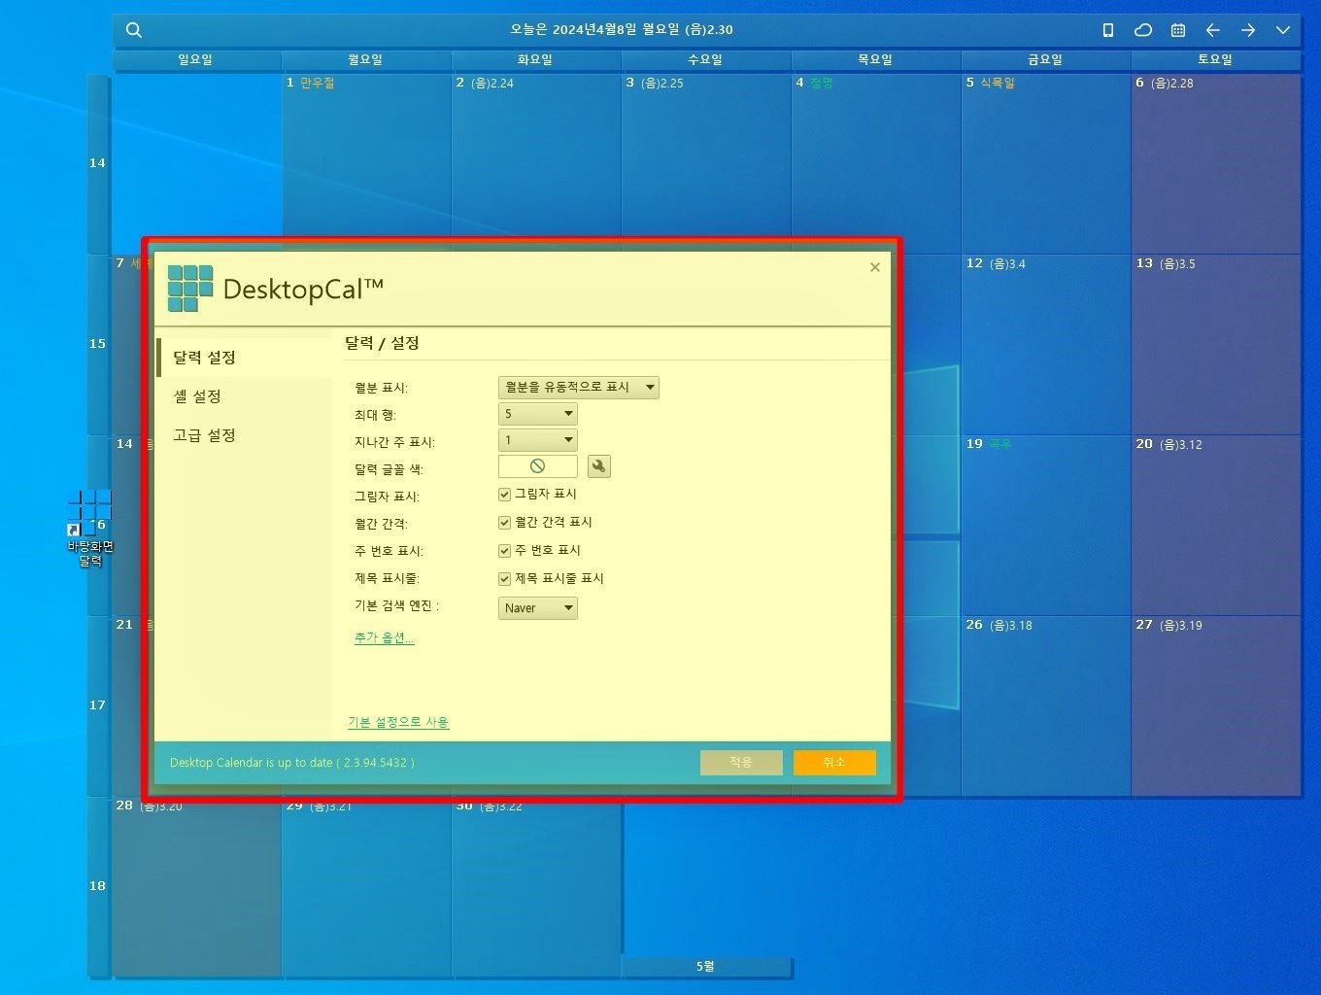
Task: Open the 기본 검색 엔진 Naver dropdown
Action: pyautogui.click(x=538, y=608)
